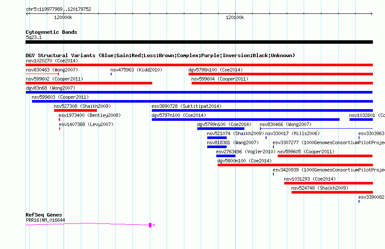Image resolution: width=385 pixels, height=249 pixels.
Task: Click the PRR16|NM_016644 gene label
Action: click(45, 220)
